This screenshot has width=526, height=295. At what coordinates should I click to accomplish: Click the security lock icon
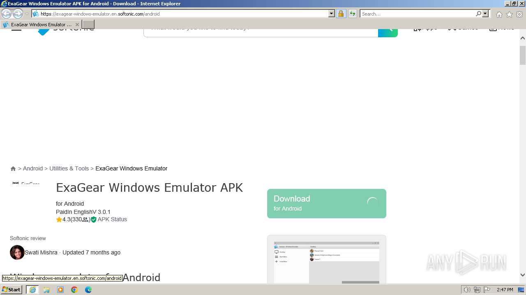coord(341,14)
